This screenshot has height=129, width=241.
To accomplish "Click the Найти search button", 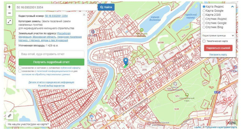I will click(106, 7).
